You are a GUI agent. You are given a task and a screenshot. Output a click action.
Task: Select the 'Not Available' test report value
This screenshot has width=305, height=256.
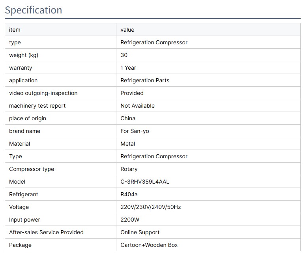137,106
